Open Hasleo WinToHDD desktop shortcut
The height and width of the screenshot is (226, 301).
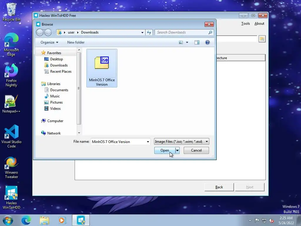tap(11, 197)
